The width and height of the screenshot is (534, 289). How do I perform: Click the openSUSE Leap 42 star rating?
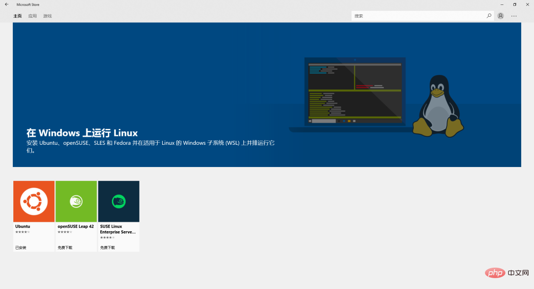pyautogui.click(x=65, y=232)
